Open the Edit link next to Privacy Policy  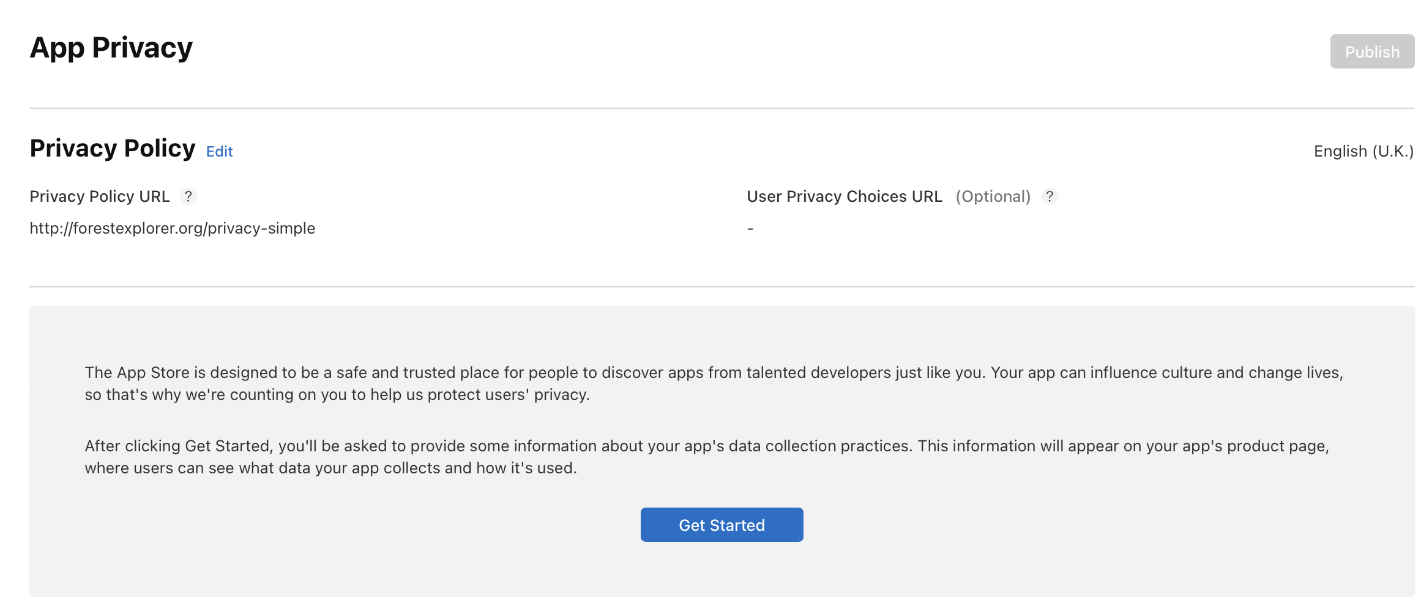tap(219, 151)
